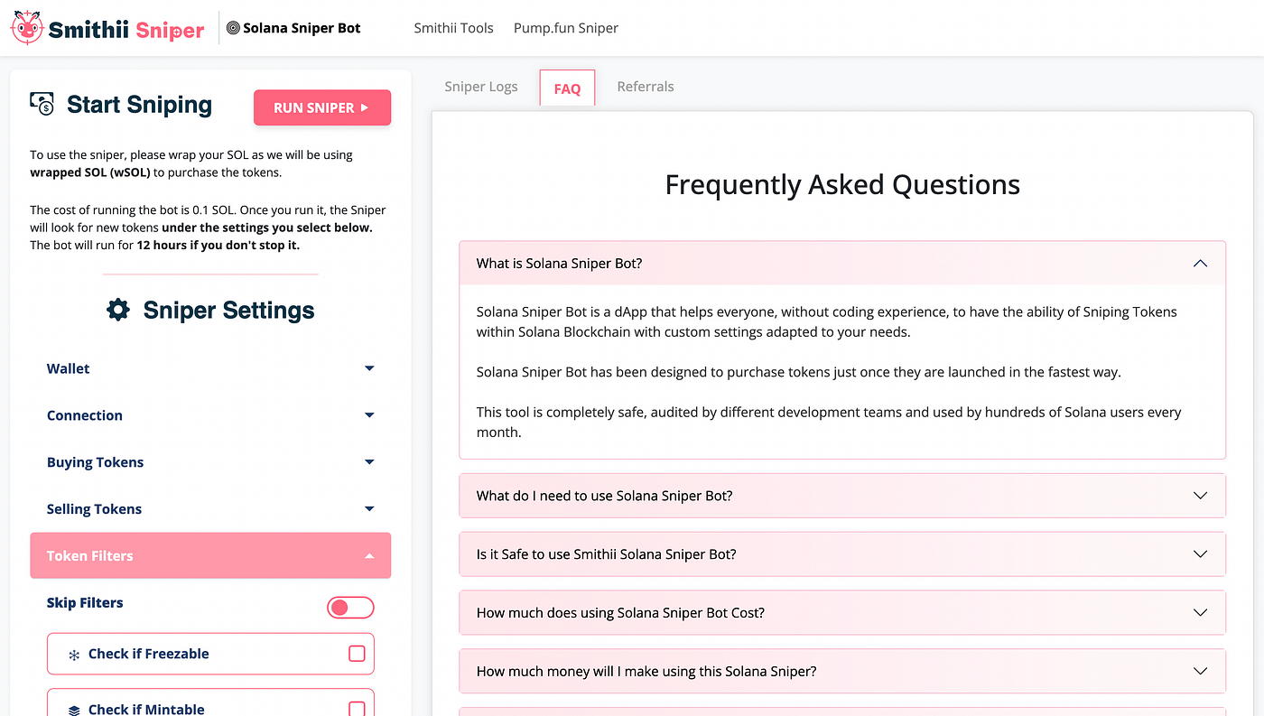Click the target icon beside Solana Sniper Bot
The width and height of the screenshot is (1264, 716).
[x=233, y=28]
